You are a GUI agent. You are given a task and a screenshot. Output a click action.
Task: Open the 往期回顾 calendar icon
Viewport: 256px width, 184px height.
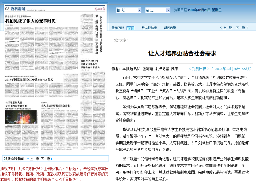[x=129, y=28]
